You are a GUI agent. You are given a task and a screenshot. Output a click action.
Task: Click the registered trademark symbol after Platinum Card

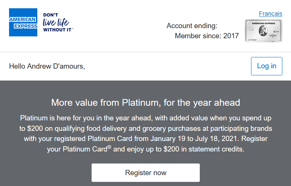[x=109, y=147]
